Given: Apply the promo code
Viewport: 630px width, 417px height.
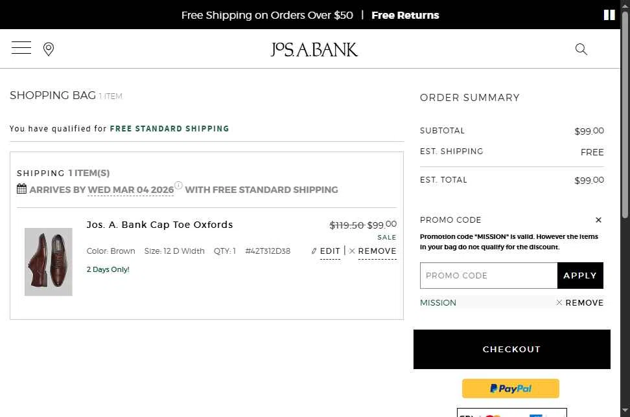Looking at the screenshot, I should pos(580,275).
